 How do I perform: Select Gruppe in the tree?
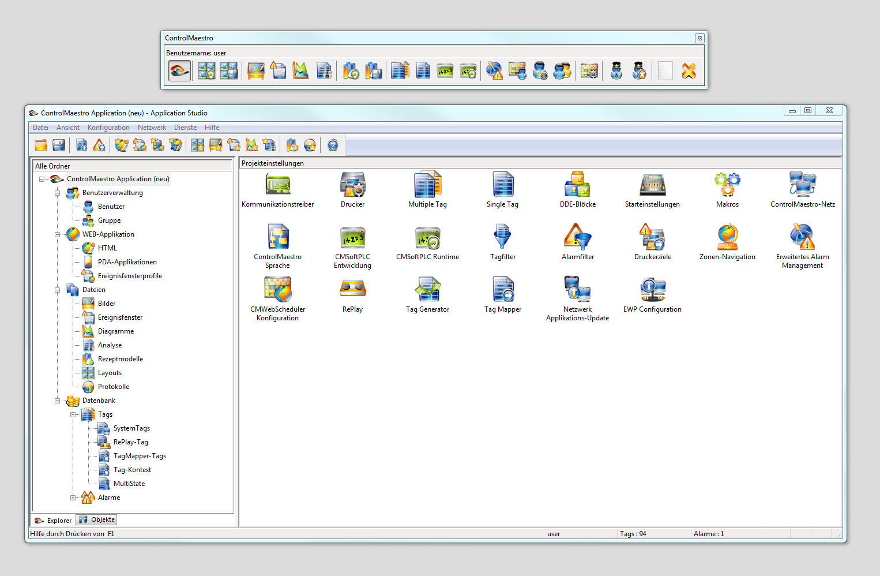click(x=110, y=220)
